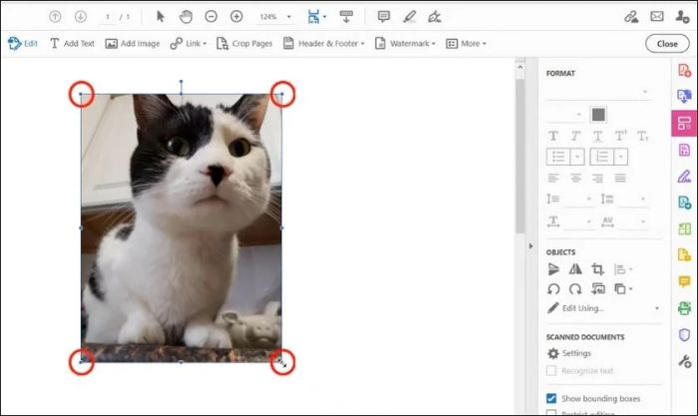The height and width of the screenshot is (416, 698).
Task: Open the Arrange objects dropdown
Action: [x=623, y=289]
